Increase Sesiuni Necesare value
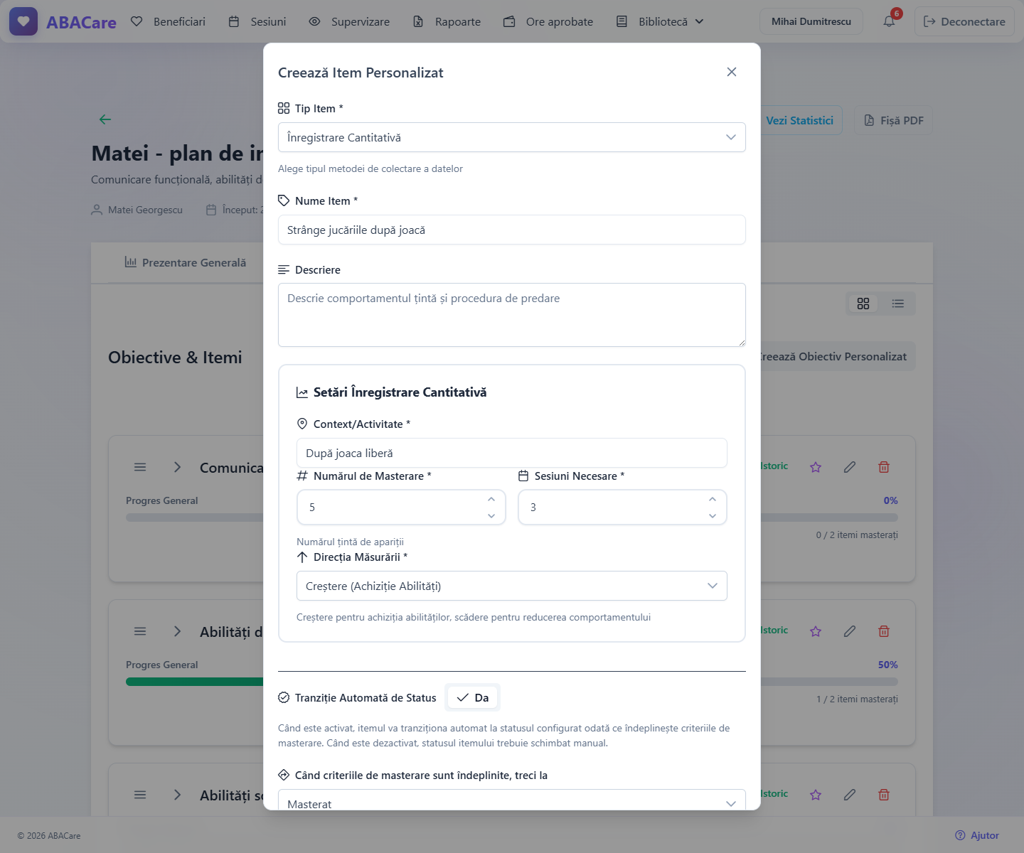This screenshot has height=853, width=1024. coord(713,499)
